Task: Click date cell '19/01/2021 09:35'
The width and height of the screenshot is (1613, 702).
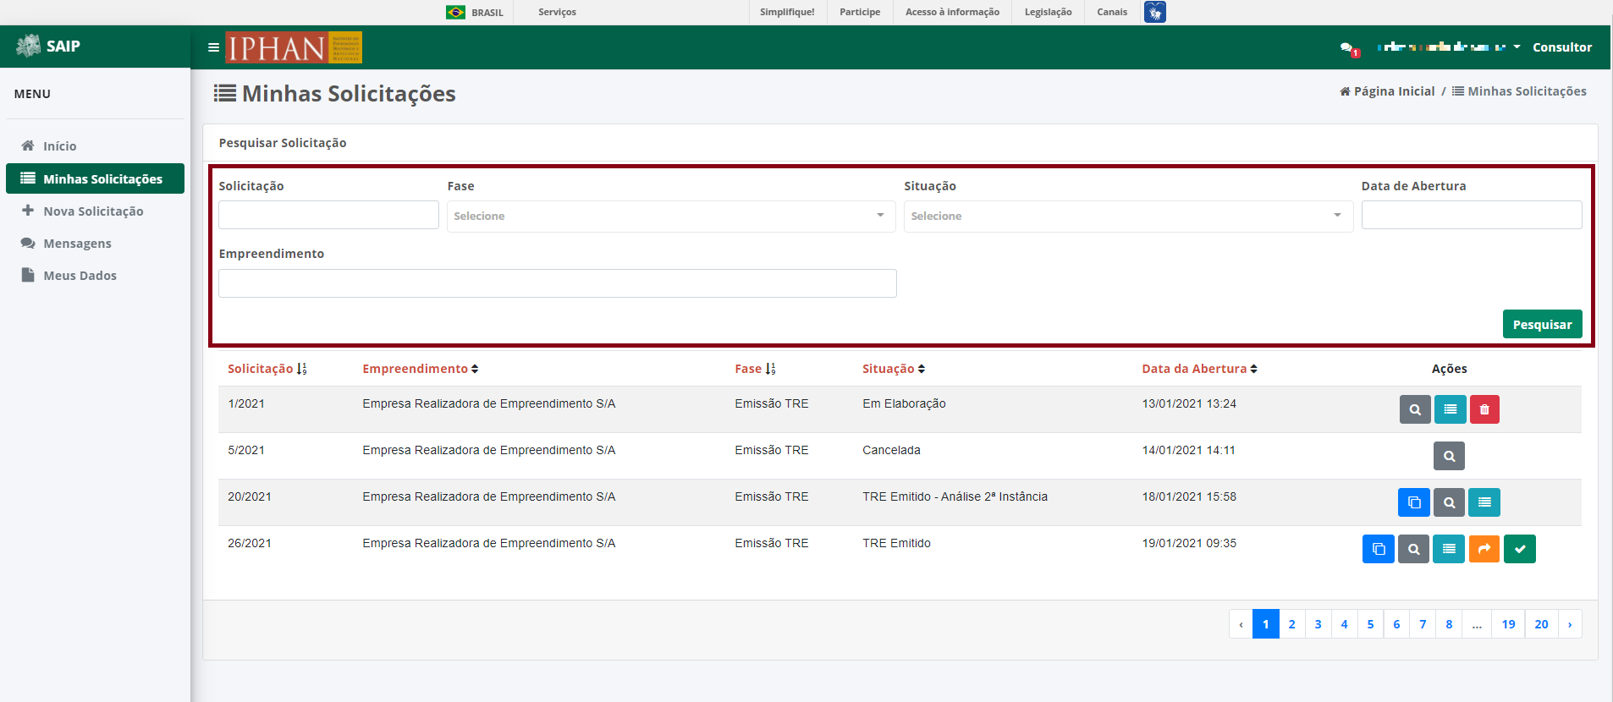Action: tap(1189, 543)
